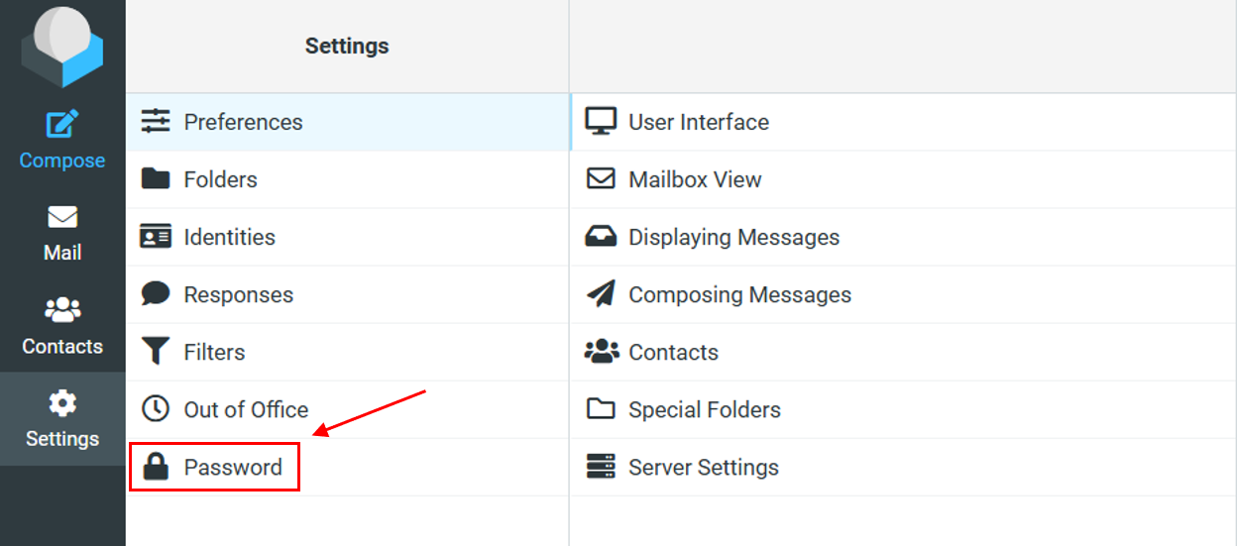
Task: Click the Password lock icon
Action: coord(156,467)
